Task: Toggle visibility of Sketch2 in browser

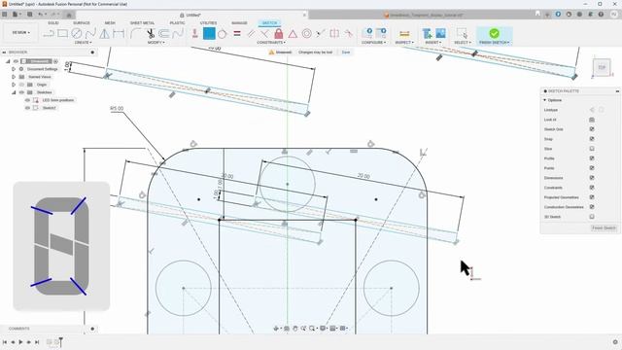Action: click(x=27, y=108)
